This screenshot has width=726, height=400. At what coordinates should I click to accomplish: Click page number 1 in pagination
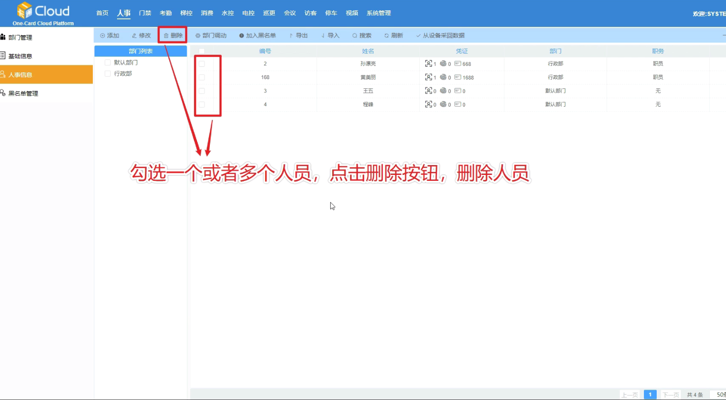pyautogui.click(x=650, y=395)
